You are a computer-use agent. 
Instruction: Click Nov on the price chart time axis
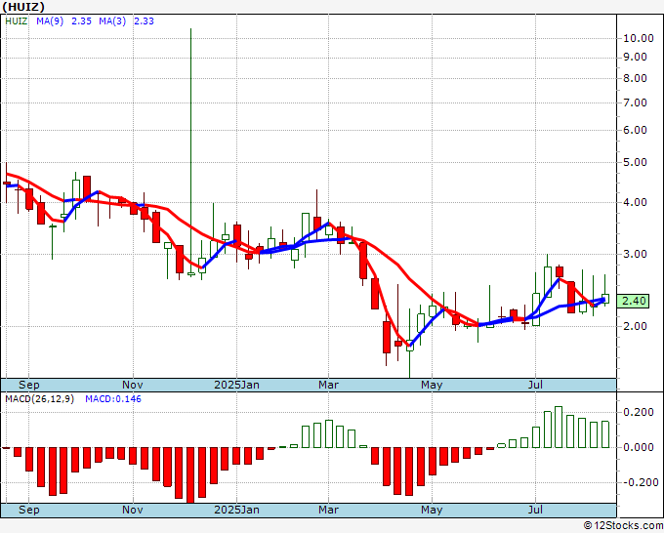coord(133,385)
